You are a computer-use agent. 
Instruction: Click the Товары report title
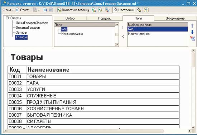pos(27,57)
